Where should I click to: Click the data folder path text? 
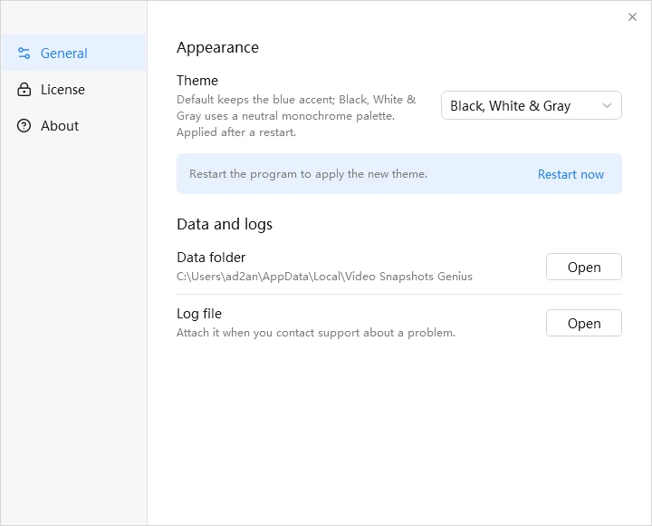(x=324, y=277)
